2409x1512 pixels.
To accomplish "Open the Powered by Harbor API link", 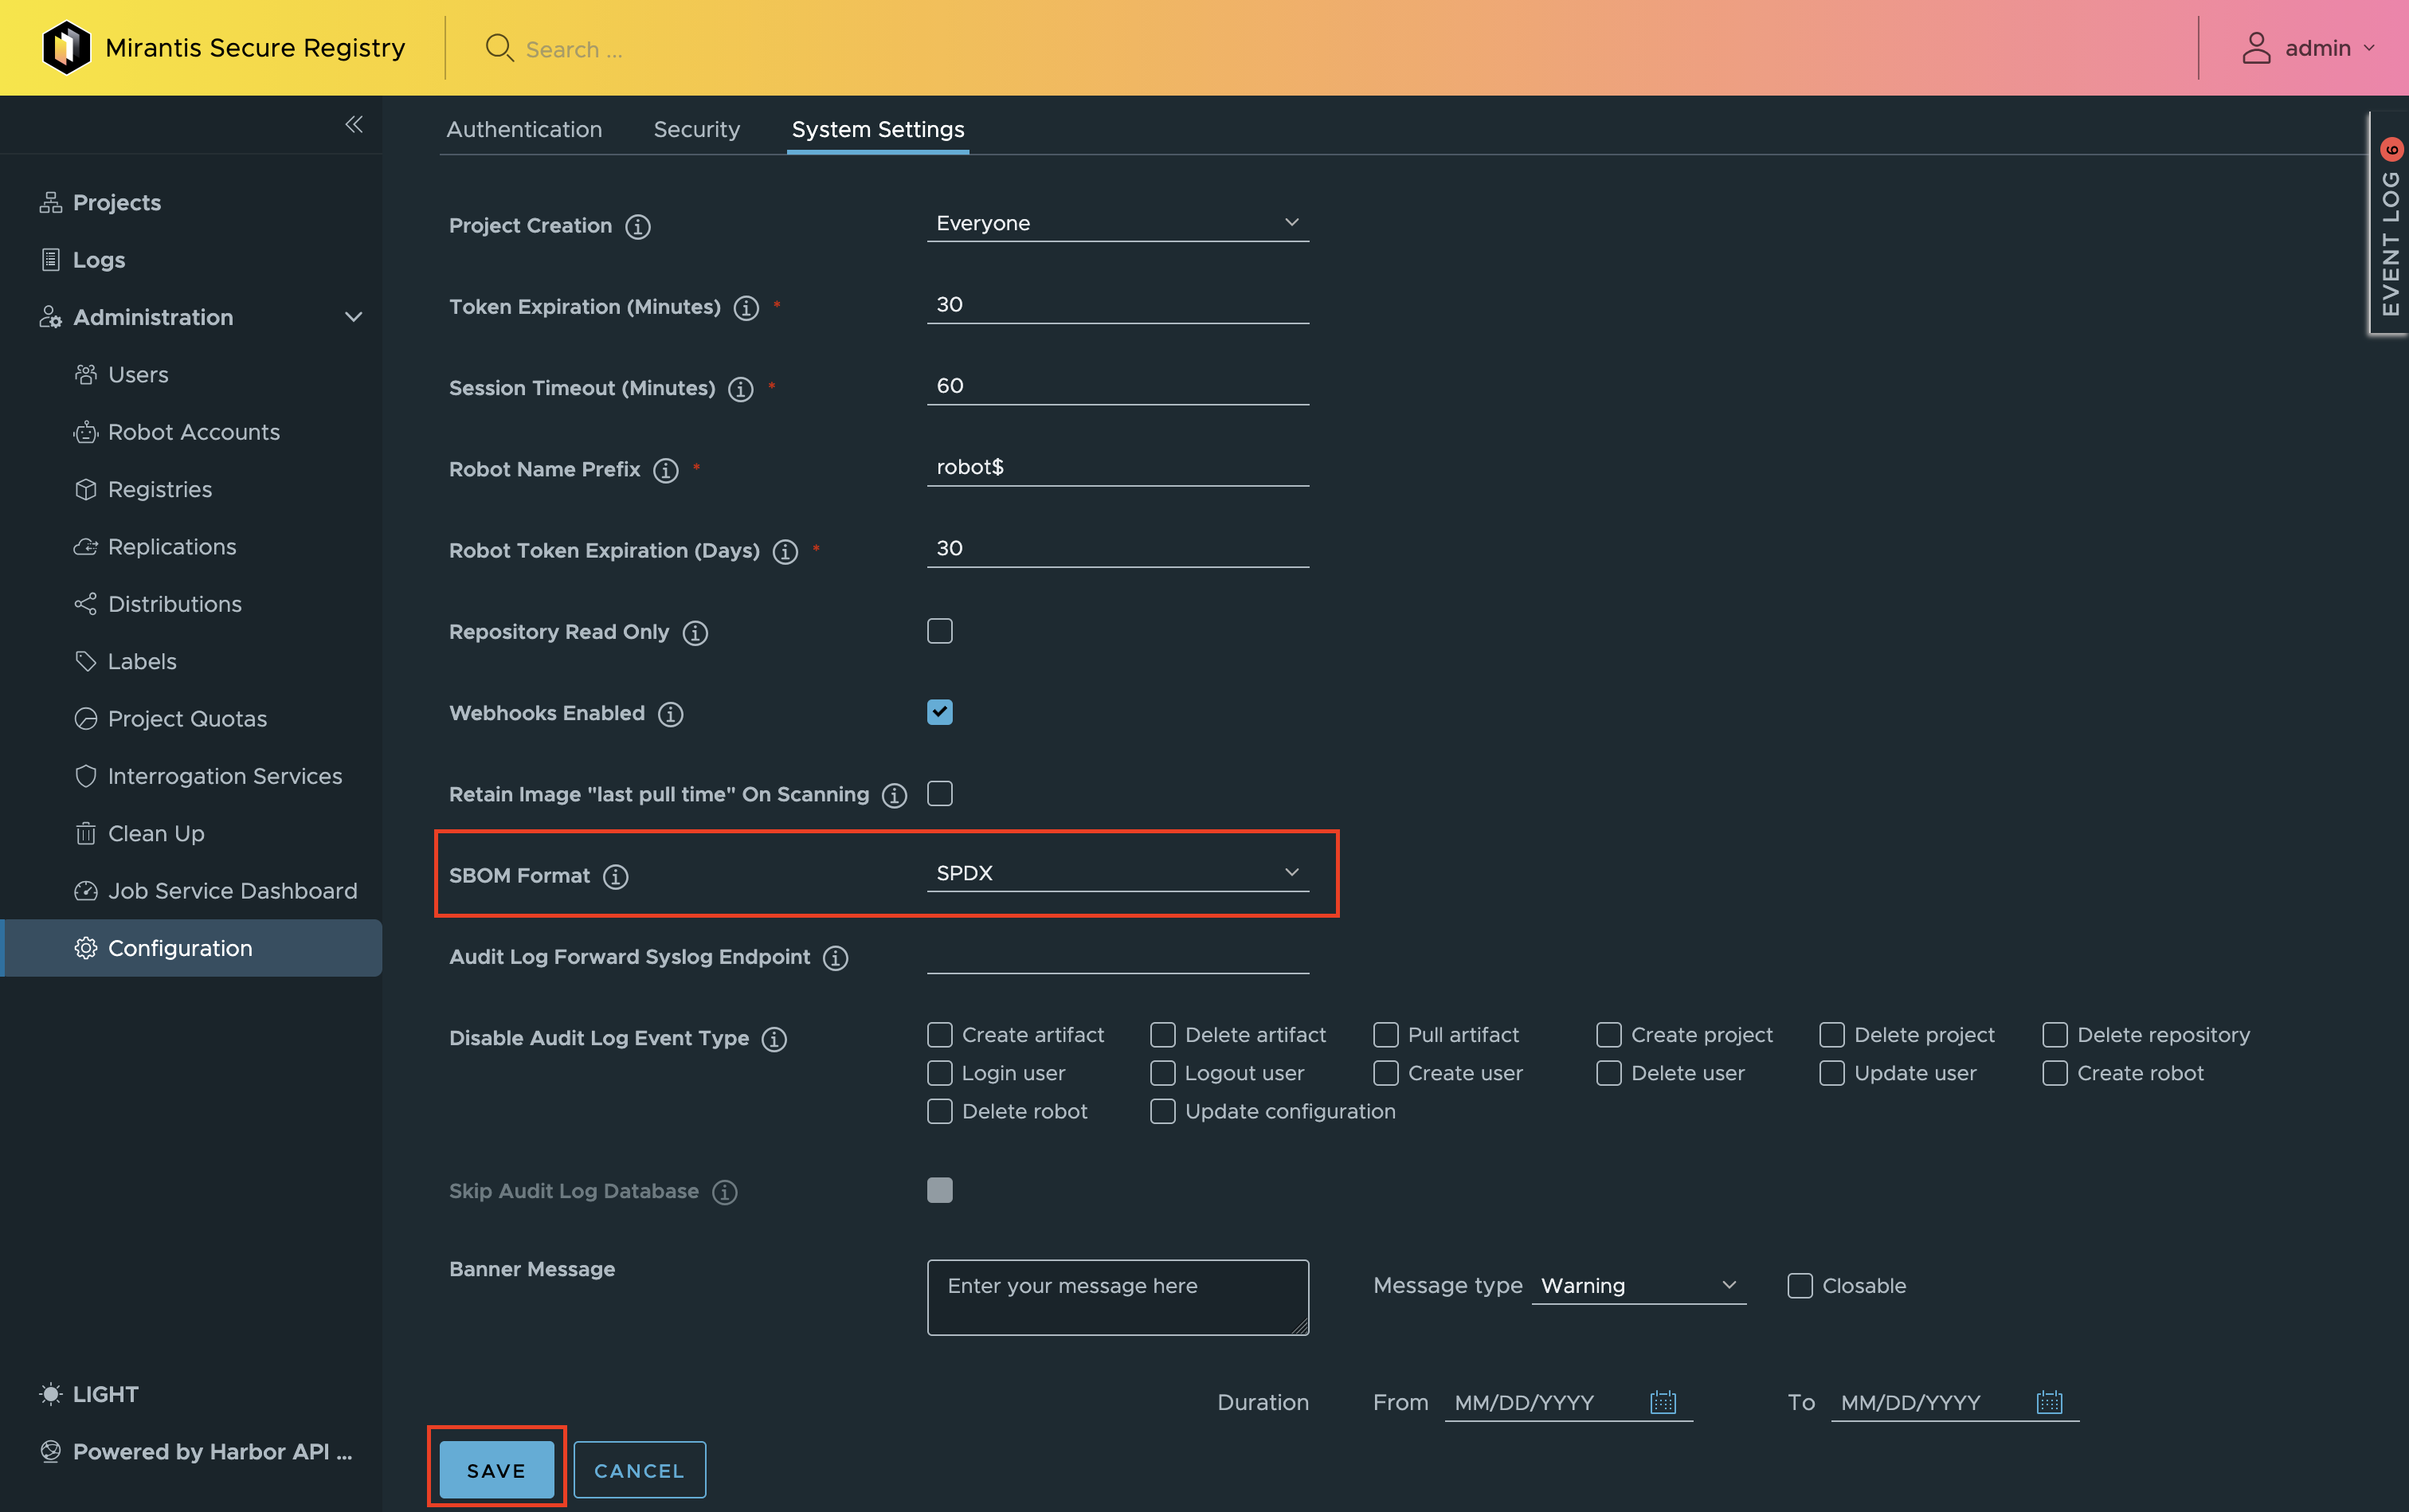I will (x=196, y=1452).
